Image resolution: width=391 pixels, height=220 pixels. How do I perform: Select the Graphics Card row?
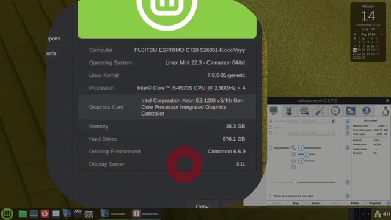(167, 107)
